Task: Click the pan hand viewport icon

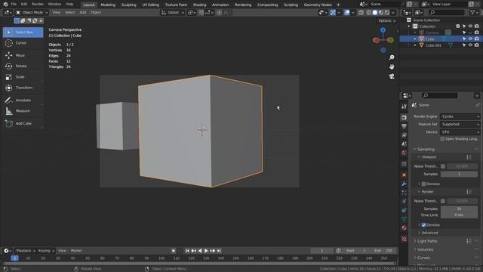Action: [x=392, y=66]
